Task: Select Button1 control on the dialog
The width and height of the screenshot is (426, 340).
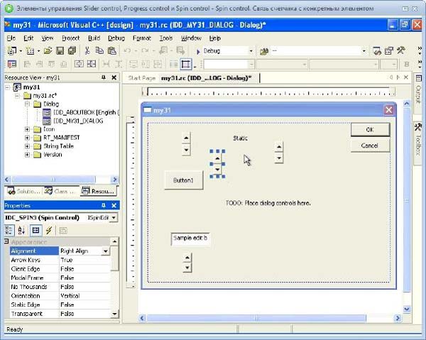Action: click(183, 181)
